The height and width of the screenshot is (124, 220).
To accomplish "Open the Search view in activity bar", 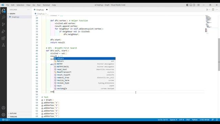I will tap(3, 18).
